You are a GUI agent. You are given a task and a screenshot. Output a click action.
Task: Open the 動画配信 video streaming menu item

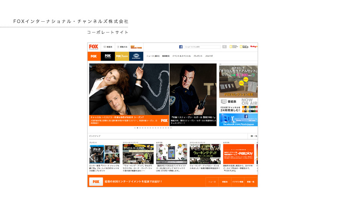(x=166, y=56)
